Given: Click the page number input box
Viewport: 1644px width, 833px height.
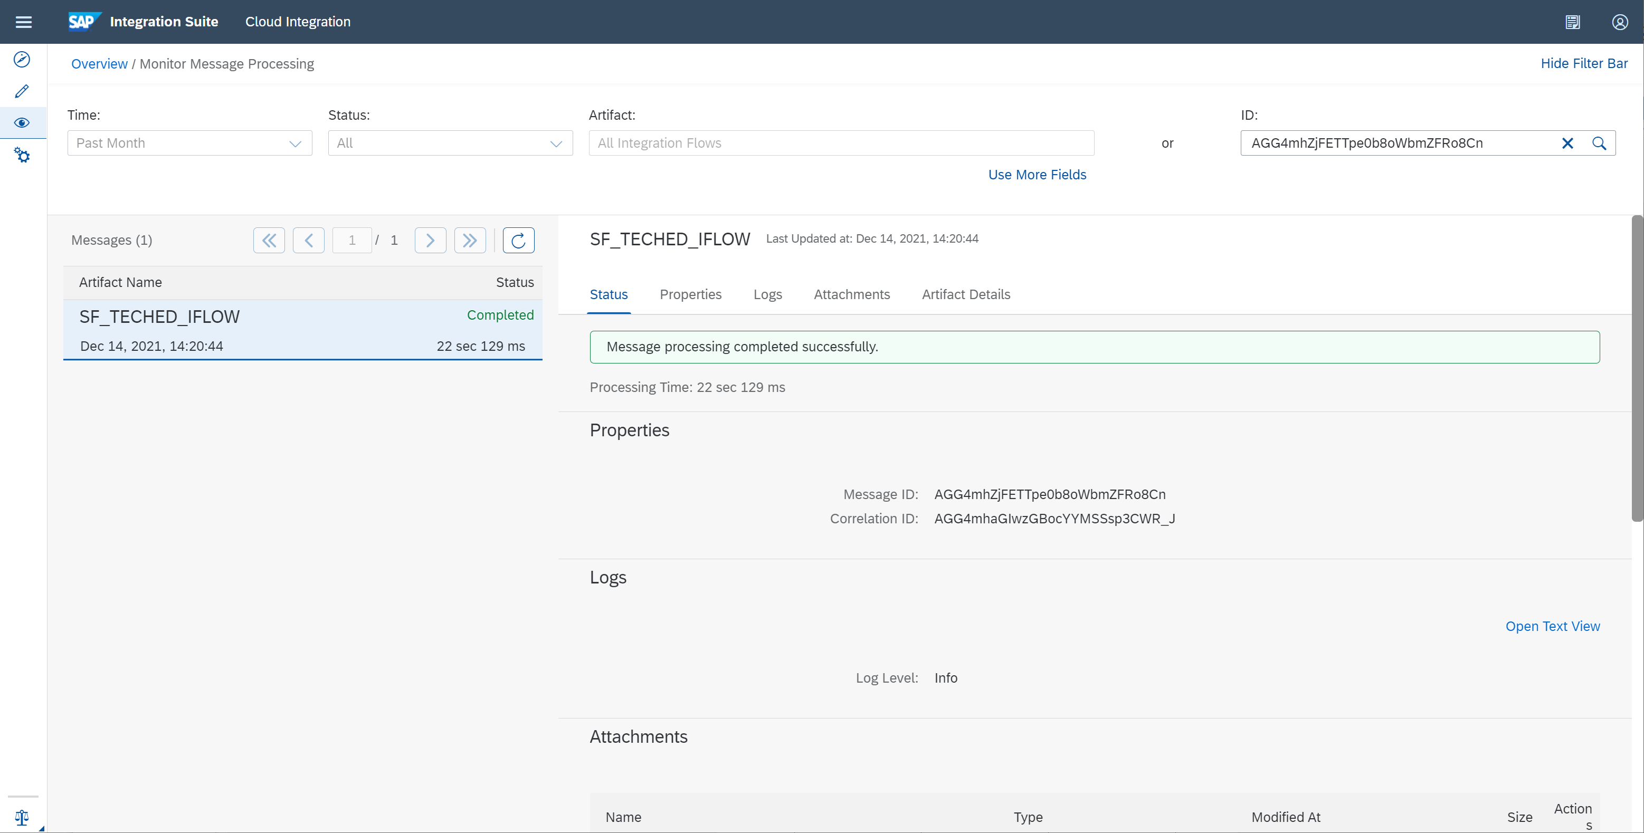Looking at the screenshot, I should (351, 241).
